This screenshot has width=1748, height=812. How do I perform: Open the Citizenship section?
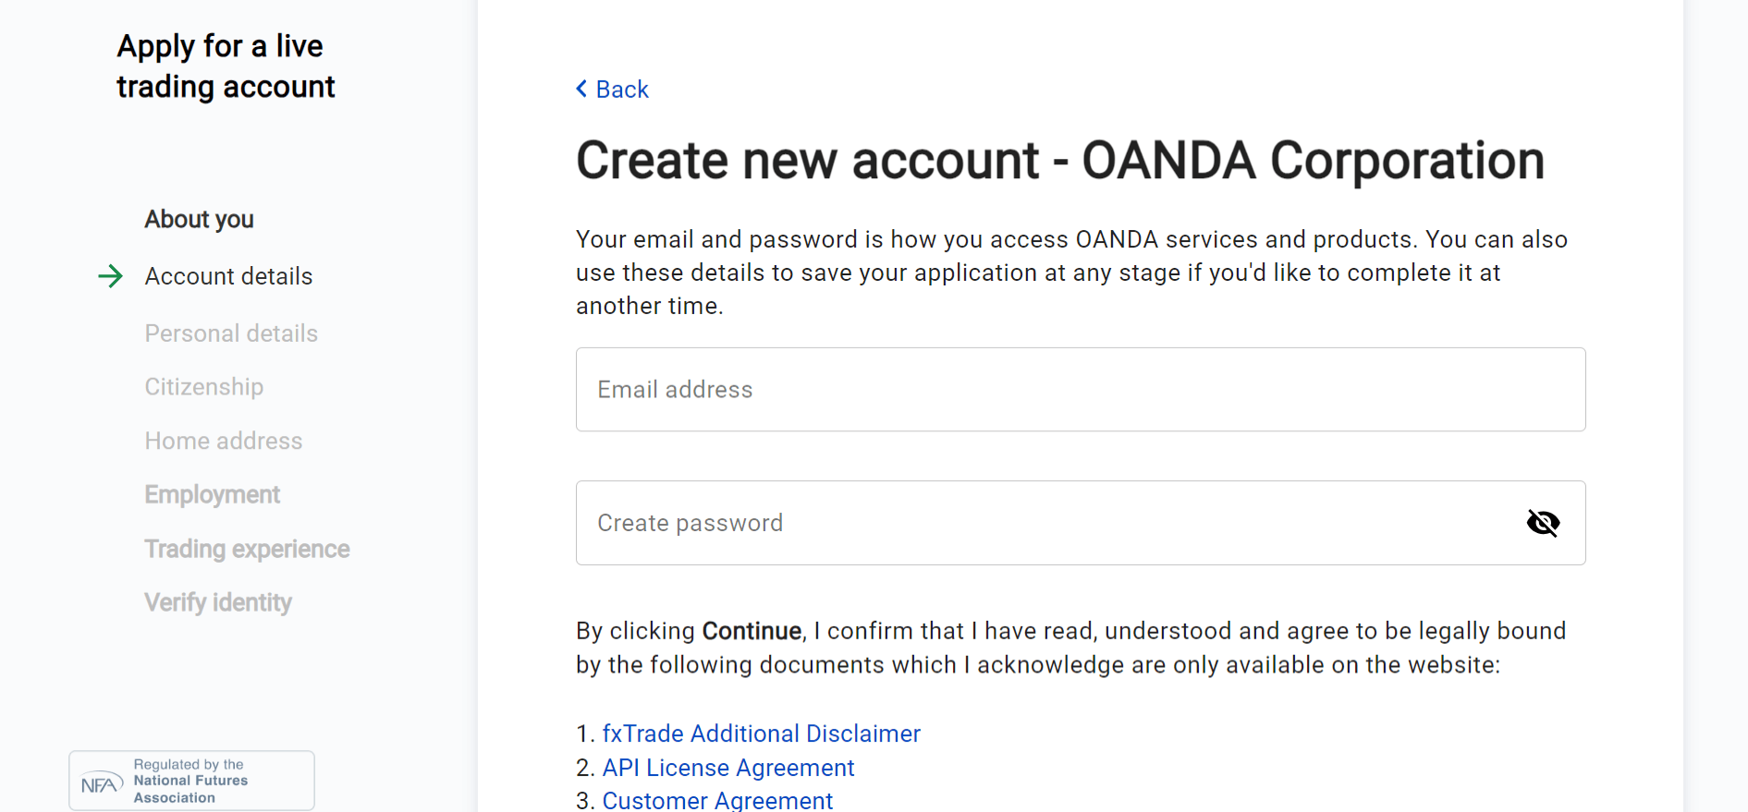[x=203, y=386]
